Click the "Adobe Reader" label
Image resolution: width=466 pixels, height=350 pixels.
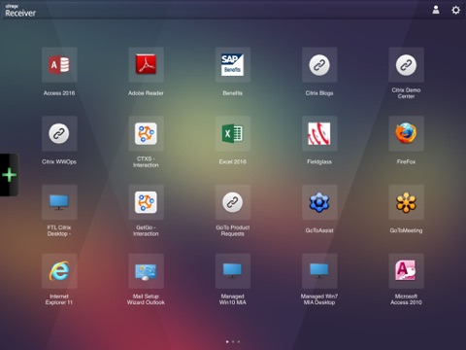(146, 93)
